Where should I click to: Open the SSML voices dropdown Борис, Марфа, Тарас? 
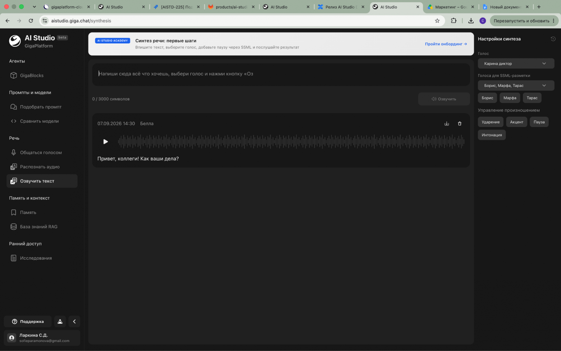point(516,85)
